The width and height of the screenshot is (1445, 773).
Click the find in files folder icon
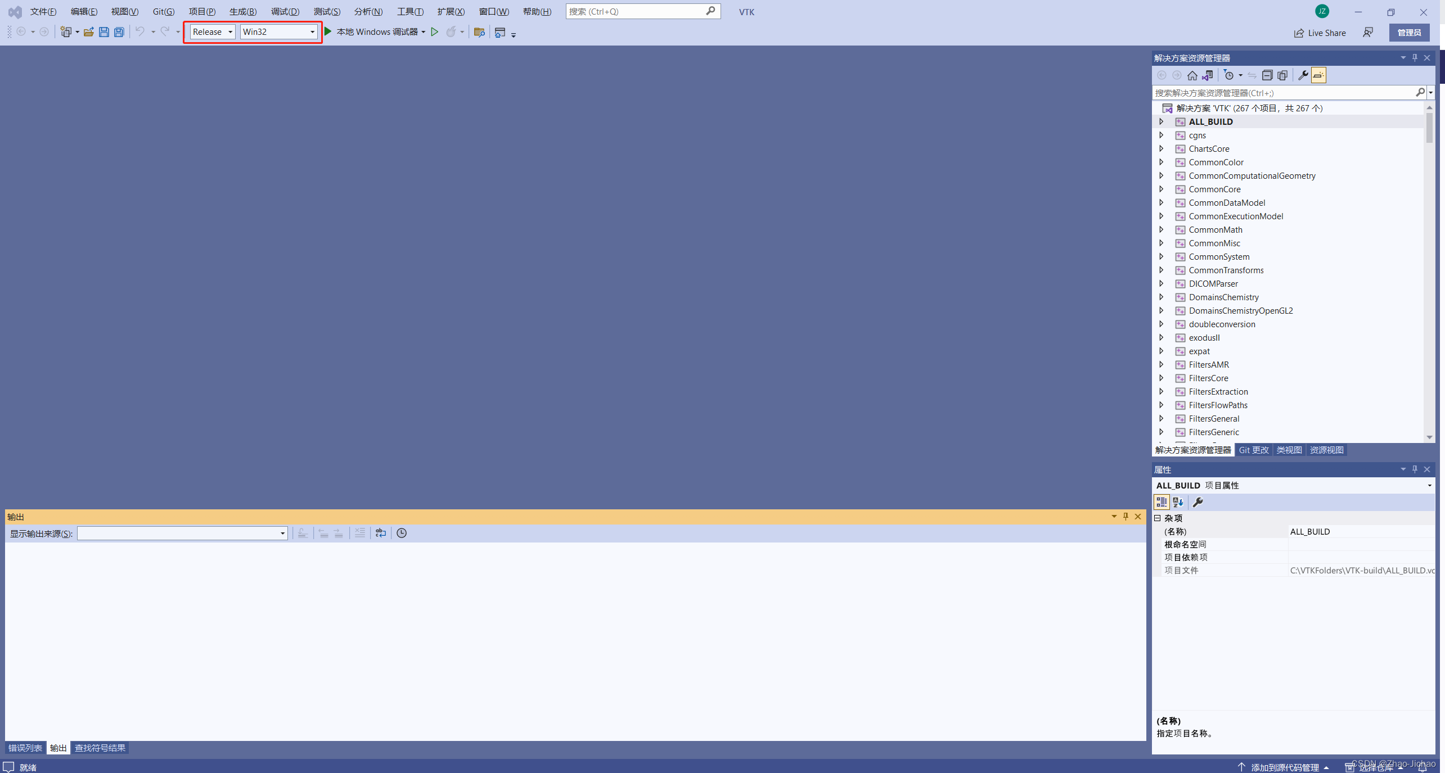click(x=479, y=32)
